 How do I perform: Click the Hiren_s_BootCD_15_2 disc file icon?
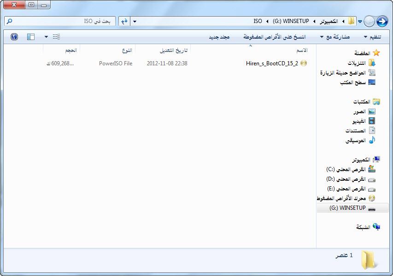click(x=304, y=63)
